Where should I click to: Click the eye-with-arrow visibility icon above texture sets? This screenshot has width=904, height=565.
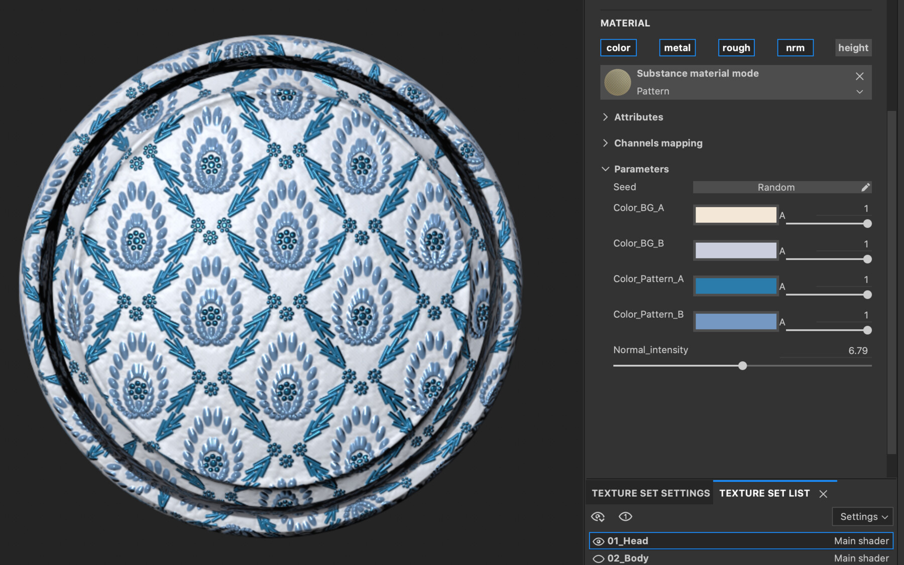point(598,516)
